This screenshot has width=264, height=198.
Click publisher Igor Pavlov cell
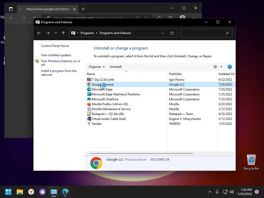tap(177, 79)
